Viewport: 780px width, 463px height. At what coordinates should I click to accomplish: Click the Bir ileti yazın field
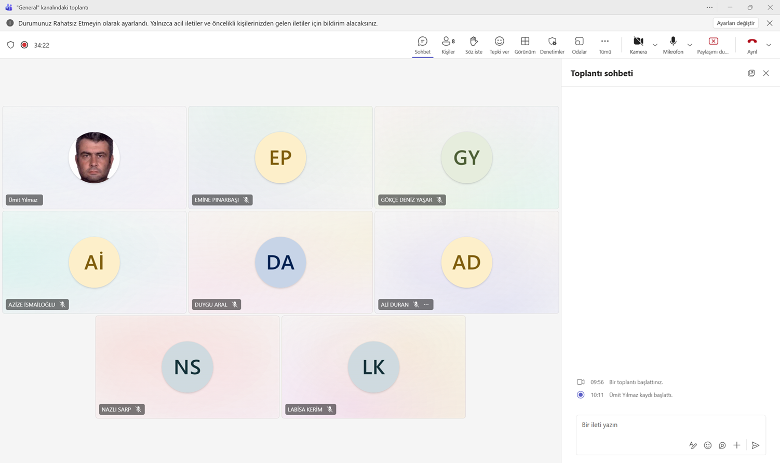point(670,425)
